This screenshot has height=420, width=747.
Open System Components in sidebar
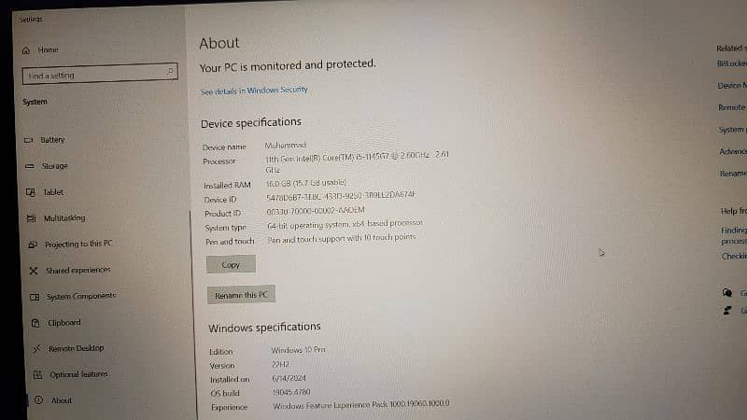click(80, 296)
